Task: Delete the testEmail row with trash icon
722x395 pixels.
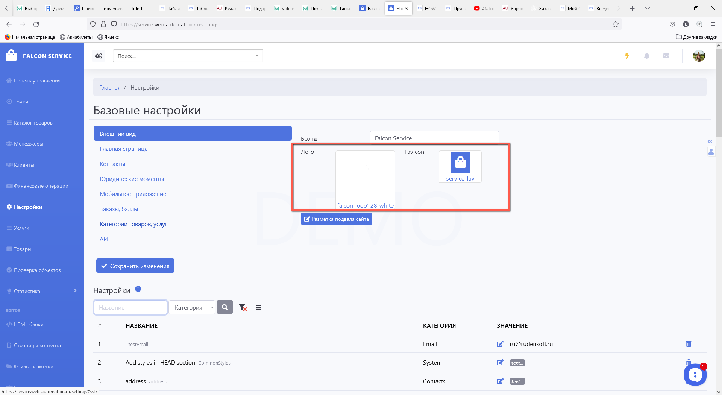Action: pos(689,344)
